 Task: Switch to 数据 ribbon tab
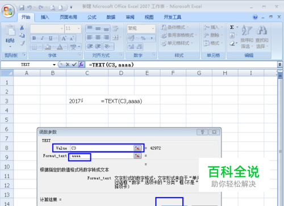(111, 17)
